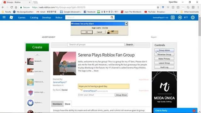Click the Groups - Roblox browser tab
The image size is (201, 113).
point(17,2)
